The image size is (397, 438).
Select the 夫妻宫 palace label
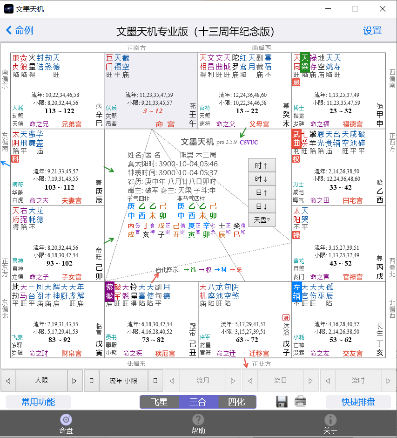(x=72, y=200)
